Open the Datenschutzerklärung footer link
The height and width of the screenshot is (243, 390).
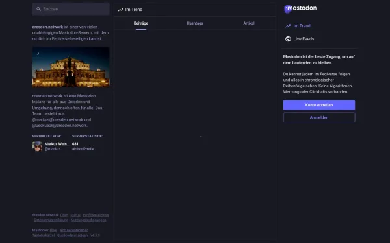point(51,220)
